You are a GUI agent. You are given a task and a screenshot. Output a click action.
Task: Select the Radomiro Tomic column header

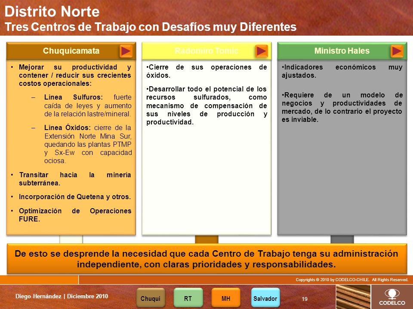pyautogui.click(x=206, y=51)
